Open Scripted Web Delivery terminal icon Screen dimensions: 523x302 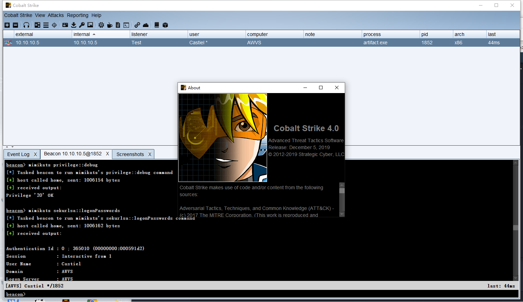click(x=126, y=25)
